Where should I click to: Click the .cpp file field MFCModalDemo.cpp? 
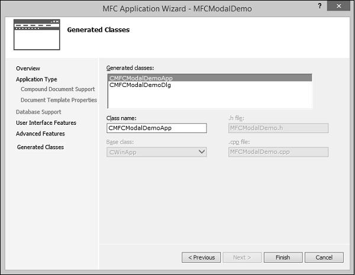[x=279, y=152]
